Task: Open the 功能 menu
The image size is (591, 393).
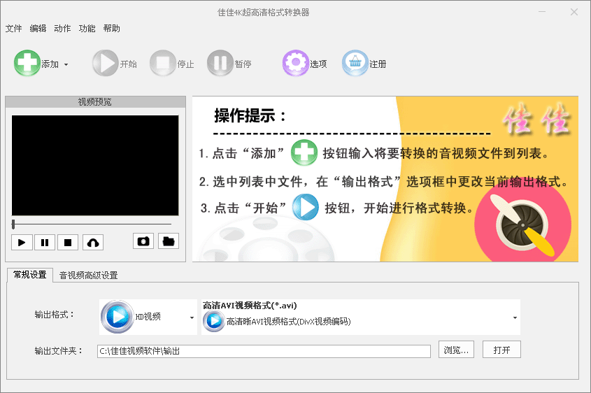Action: click(87, 29)
